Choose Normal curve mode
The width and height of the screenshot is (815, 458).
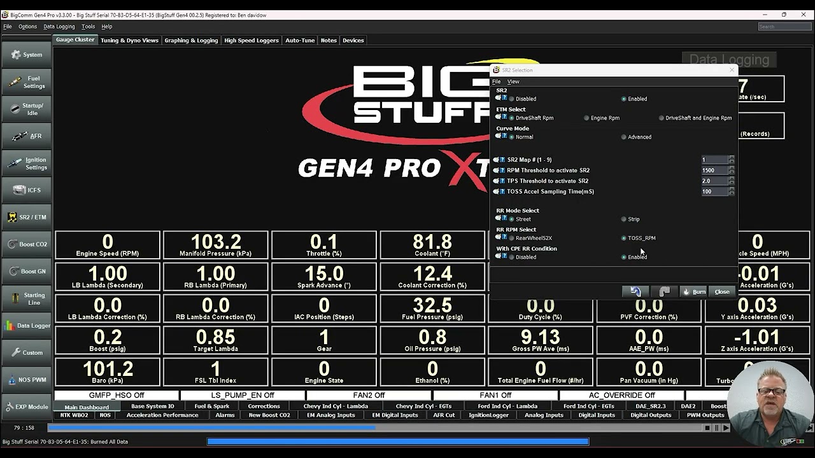click(521, 137)
